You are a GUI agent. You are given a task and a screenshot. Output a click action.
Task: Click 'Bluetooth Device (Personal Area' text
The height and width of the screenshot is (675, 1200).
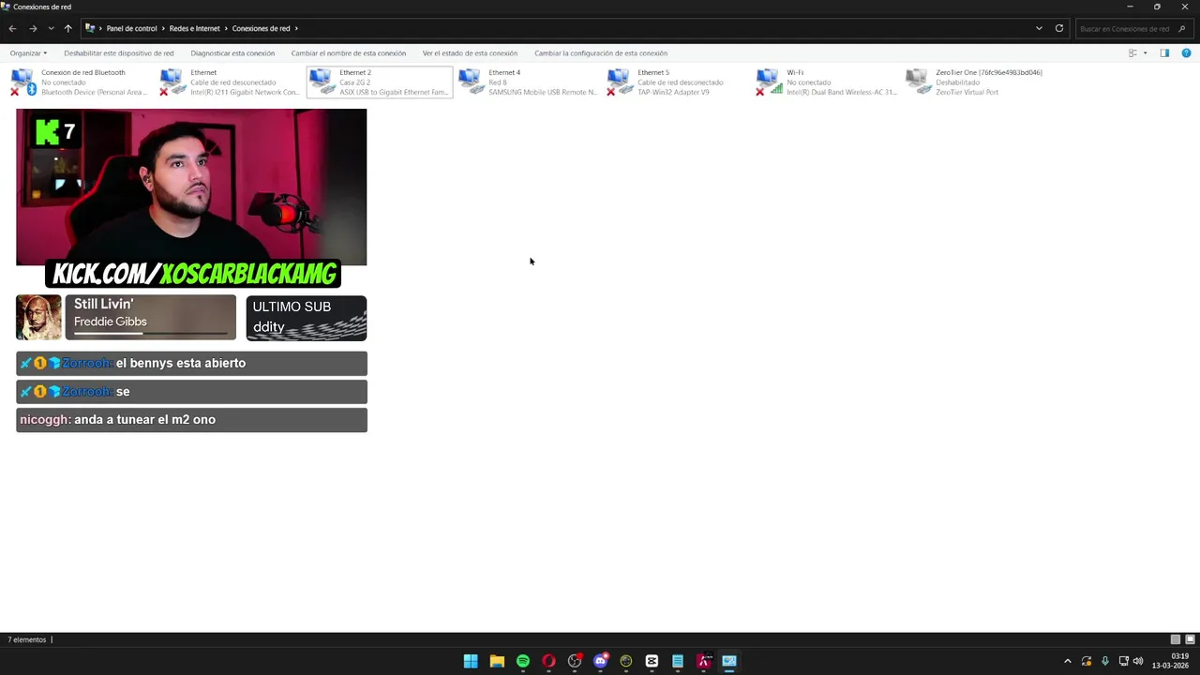94,92
